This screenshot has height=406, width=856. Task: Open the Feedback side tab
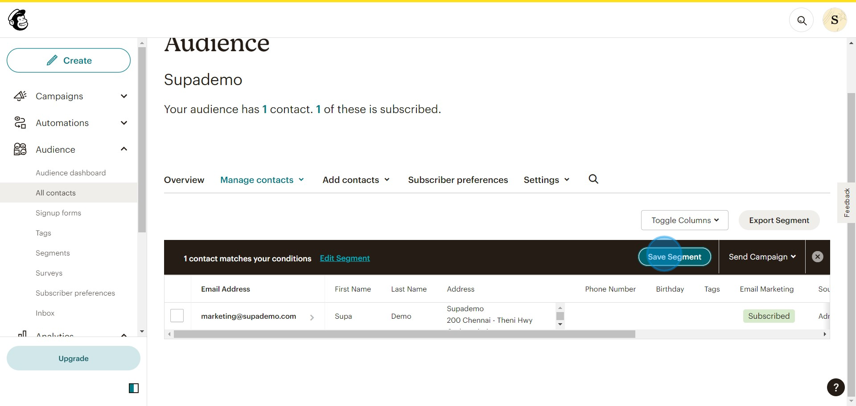(x=847, y=203)
